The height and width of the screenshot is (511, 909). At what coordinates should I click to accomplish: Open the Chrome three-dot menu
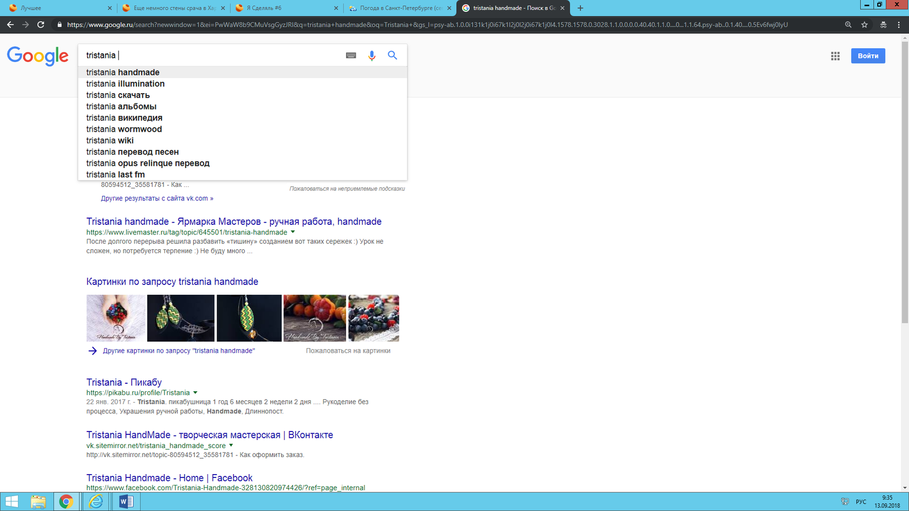898,25
